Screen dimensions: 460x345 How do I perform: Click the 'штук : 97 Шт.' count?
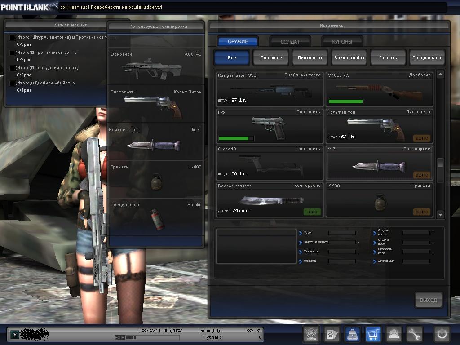pyautogui.click(x=232, y=100)
